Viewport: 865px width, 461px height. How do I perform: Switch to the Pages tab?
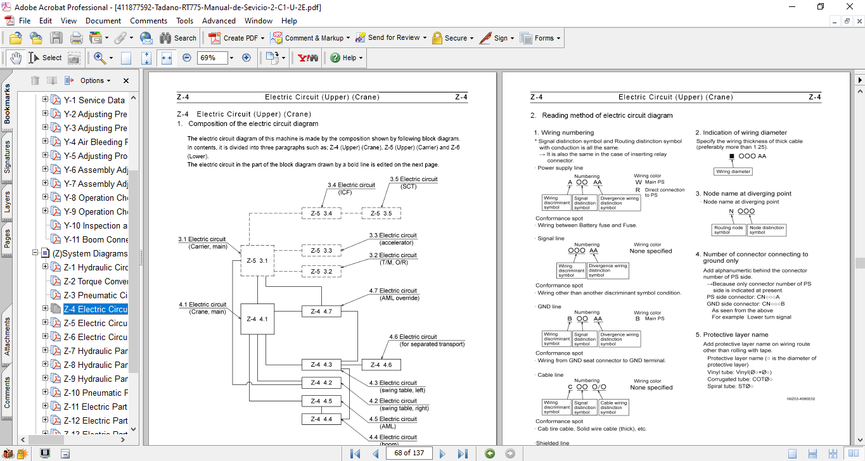tap(8, 239)
